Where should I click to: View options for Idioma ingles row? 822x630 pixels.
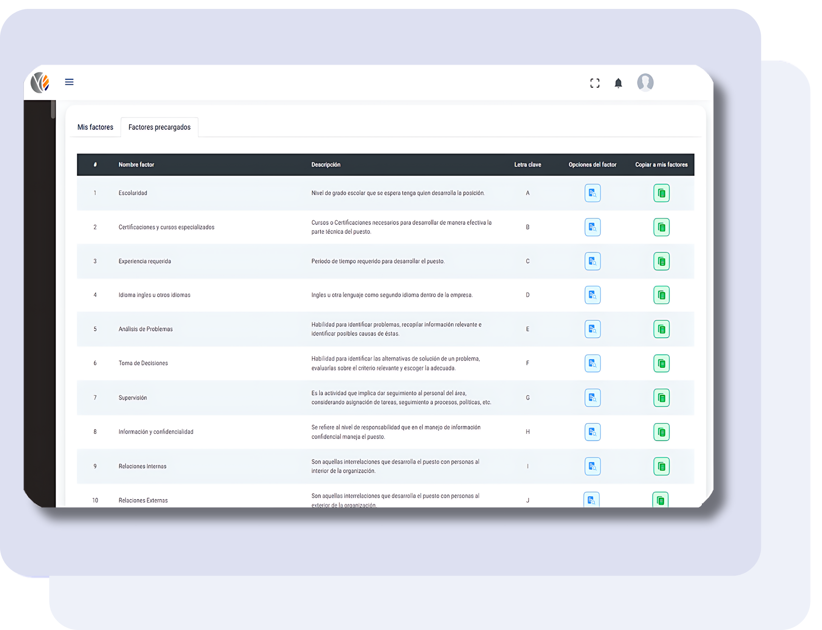[x=592, y=295]
